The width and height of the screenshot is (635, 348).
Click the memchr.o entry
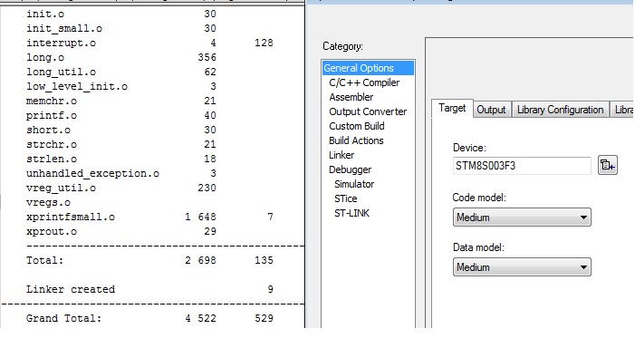[x=52, y=101]
